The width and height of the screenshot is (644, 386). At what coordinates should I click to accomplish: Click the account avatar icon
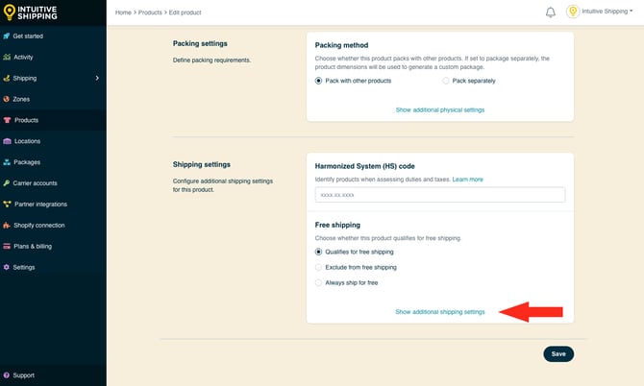click(x=573, y=12)
